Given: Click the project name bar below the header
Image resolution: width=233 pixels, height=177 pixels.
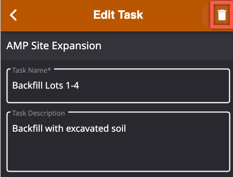Looking at the screenshot, I should (117, 46).
